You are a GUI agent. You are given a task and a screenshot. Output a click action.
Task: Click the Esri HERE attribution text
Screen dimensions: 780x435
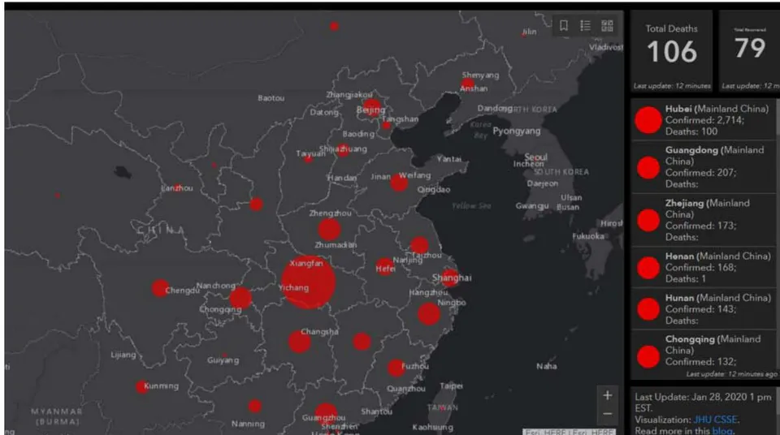click(x=569, y=432)
